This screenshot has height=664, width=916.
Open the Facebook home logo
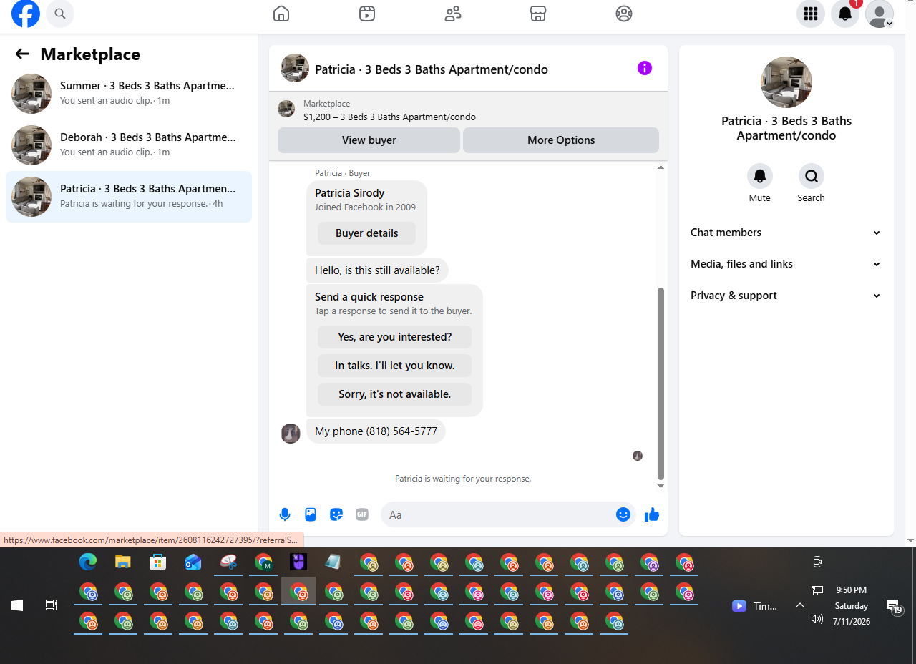tap(26, 14)
